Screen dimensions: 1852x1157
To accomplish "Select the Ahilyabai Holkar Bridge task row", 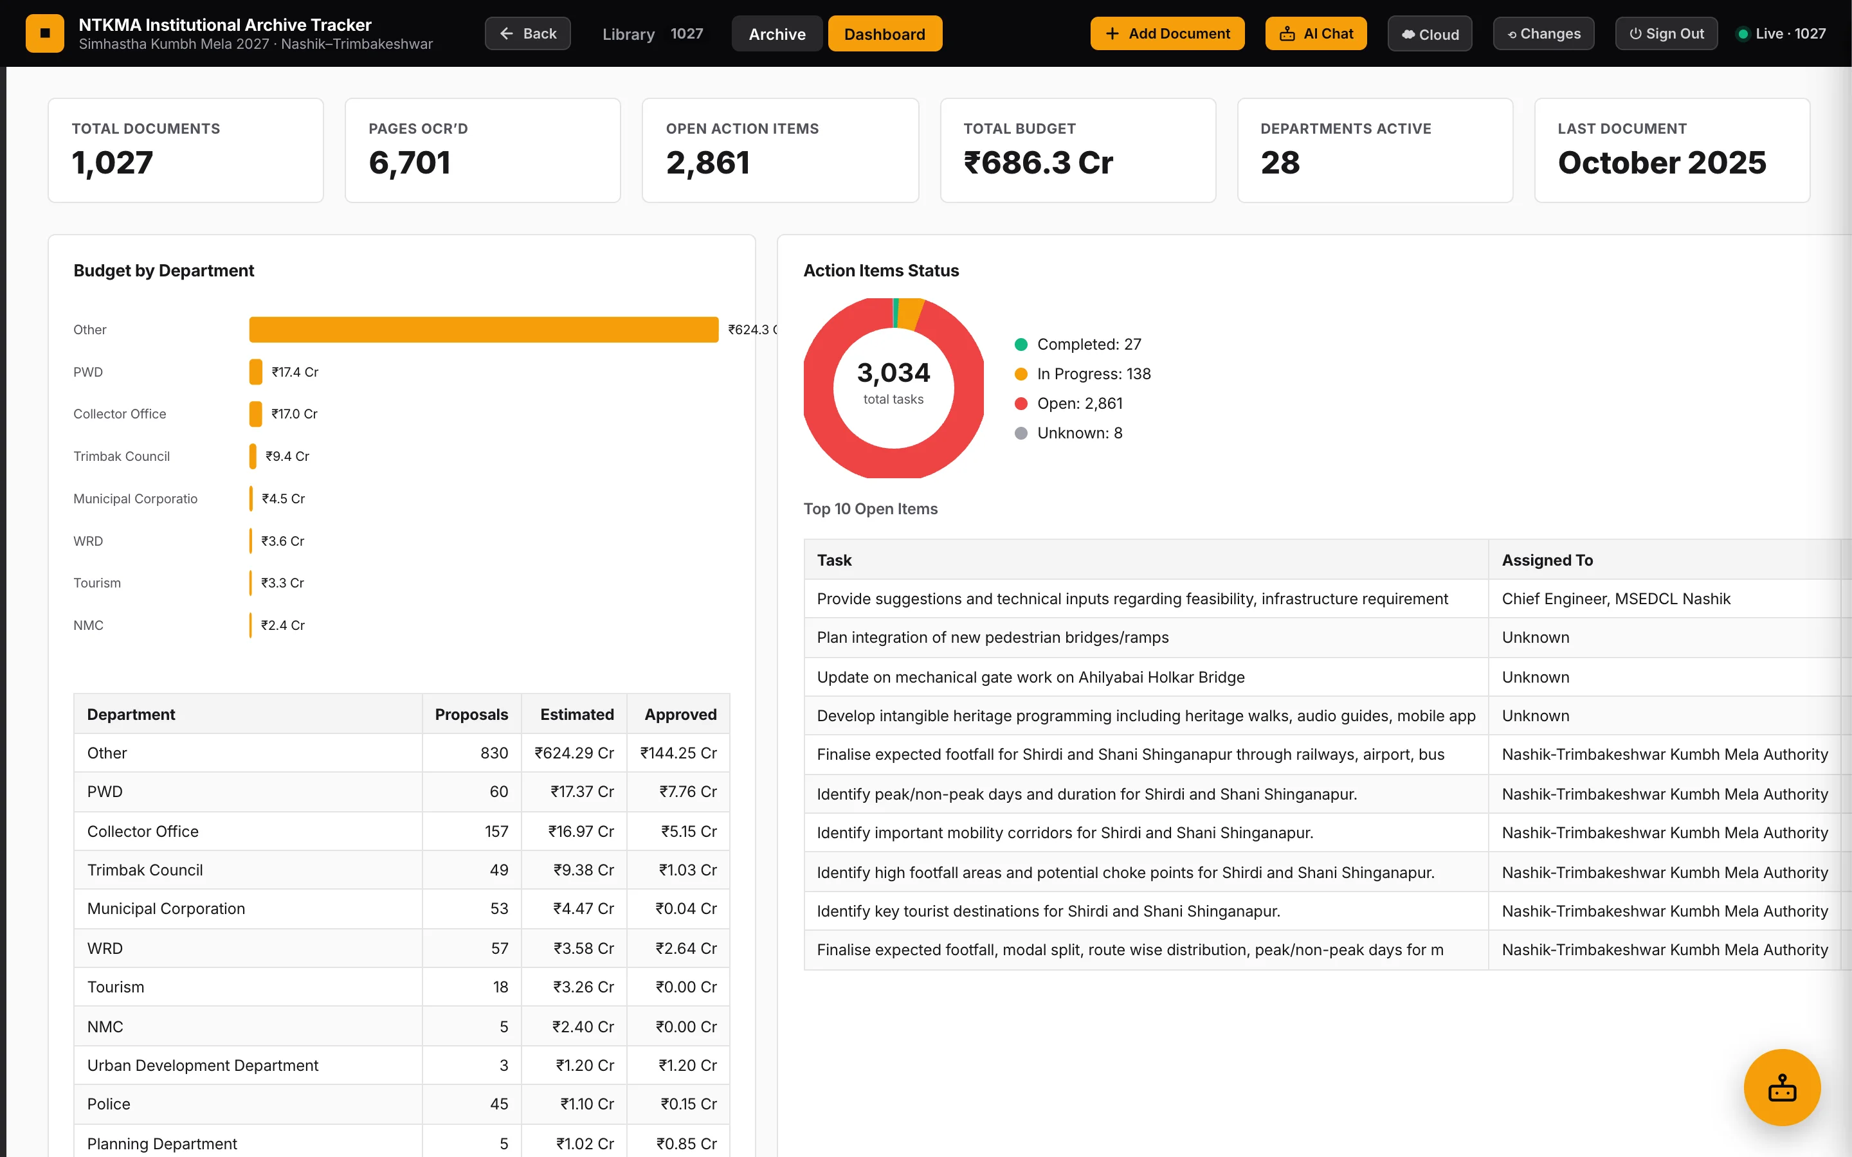I will (1328, 677).
